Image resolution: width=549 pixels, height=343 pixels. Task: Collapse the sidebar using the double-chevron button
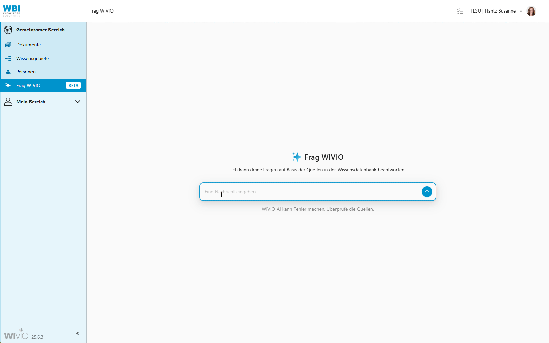(78, 334)
